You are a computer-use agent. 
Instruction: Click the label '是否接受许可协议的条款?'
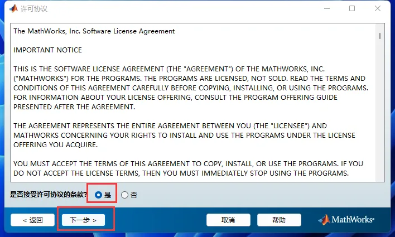click(49, 195)
